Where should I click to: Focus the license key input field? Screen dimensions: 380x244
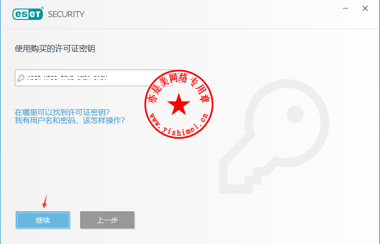pyautogui.click(x=94, y=78)
